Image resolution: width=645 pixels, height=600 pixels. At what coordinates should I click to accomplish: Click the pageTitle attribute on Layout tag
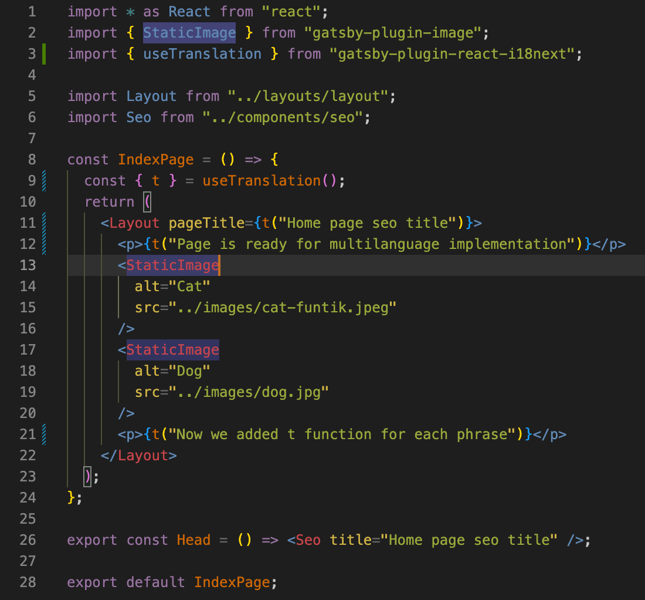(x=206, y=223)
